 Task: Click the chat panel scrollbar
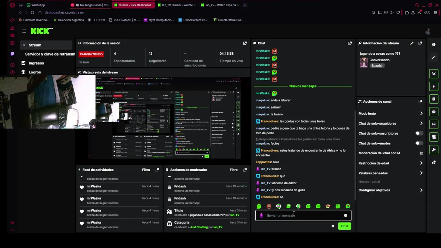355,155
